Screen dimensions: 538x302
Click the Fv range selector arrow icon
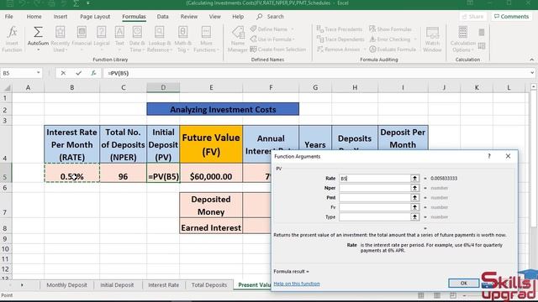pyautogui.click(x=414, y=207)
